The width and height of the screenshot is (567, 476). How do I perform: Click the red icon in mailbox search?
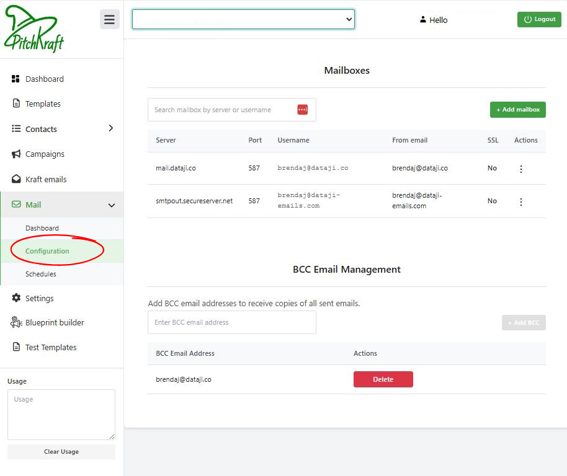coord(302,110)
